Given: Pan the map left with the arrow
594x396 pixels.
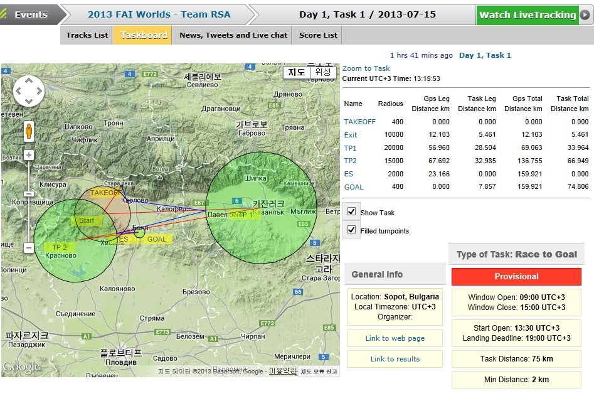Looking at the screenshot, I should coord(18,92).
